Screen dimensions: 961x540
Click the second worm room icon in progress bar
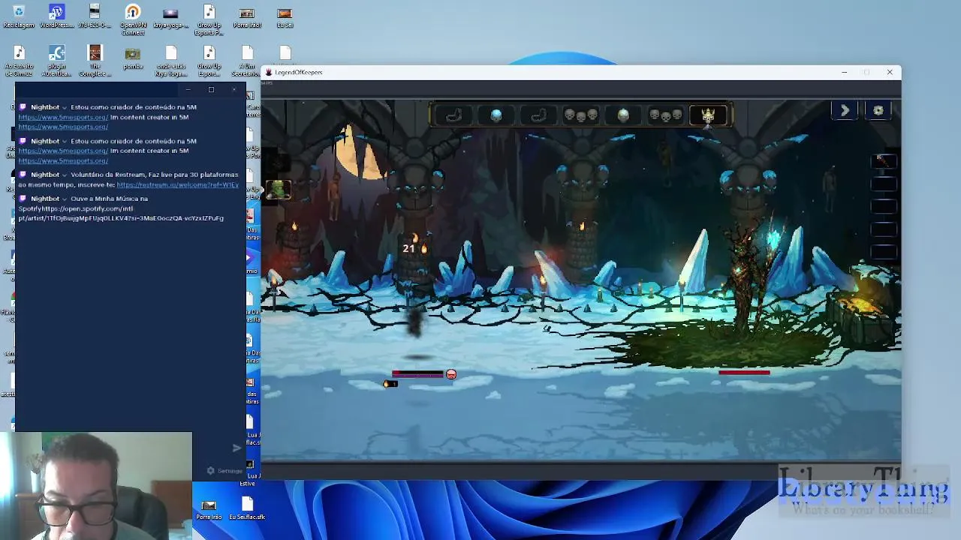[x=538, y=115]
